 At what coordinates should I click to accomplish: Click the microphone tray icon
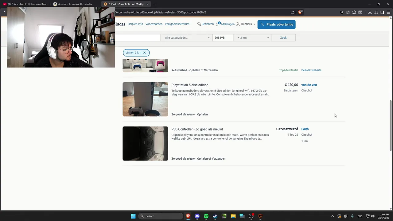[352, 216]
